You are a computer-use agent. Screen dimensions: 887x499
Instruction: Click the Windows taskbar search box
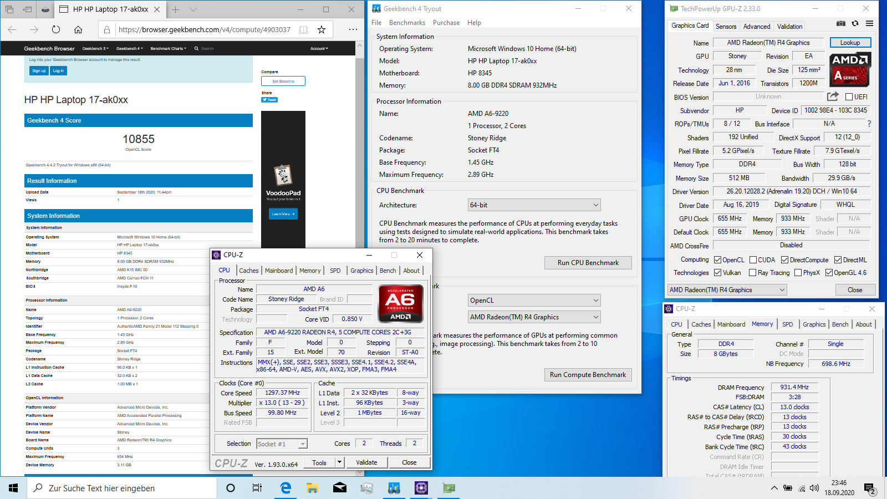[122, 488]
